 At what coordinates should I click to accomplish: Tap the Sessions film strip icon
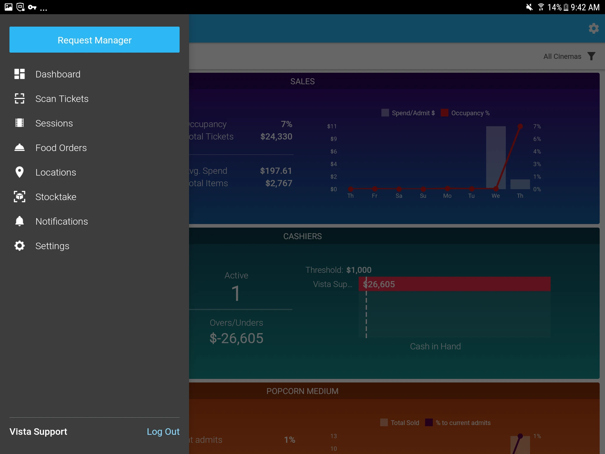coord(19,123)
